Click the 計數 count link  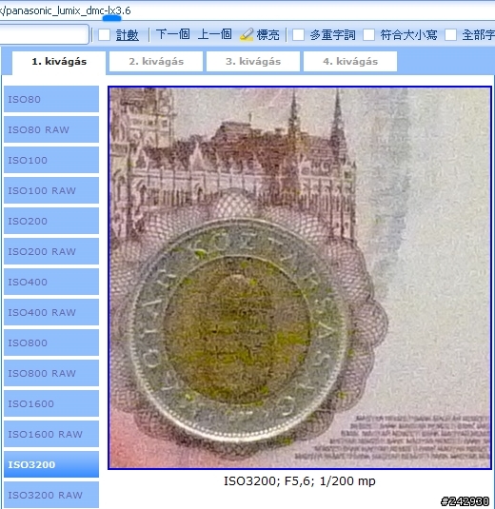[128, 35]
